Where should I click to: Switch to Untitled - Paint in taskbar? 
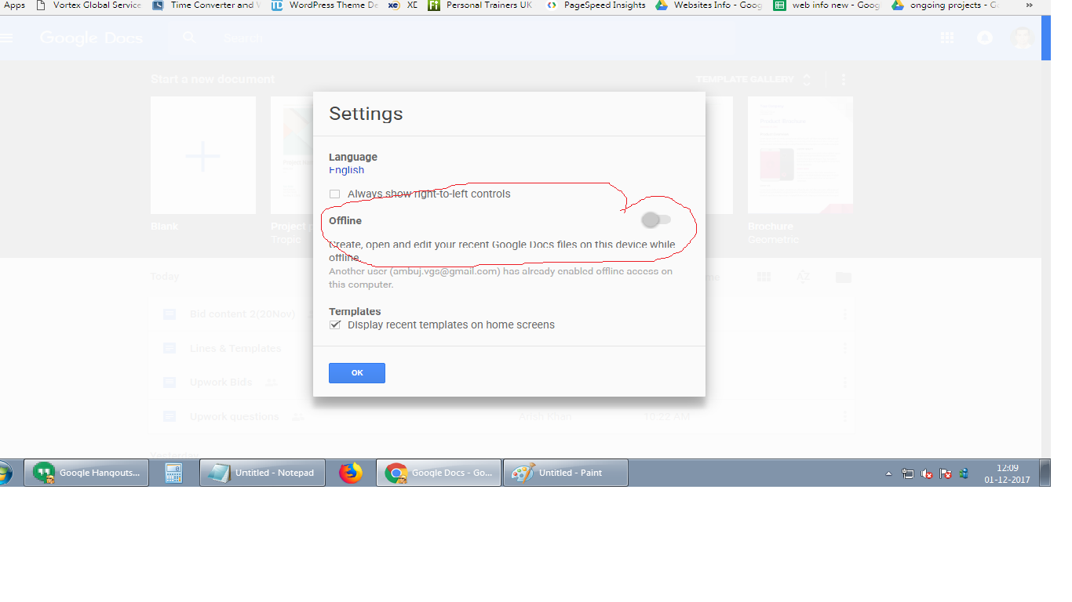(x=566, y=473)
